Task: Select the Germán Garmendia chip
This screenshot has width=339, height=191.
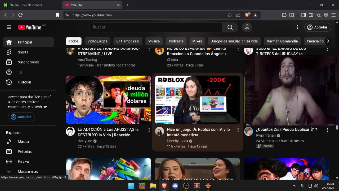Action: click(282, 41)
